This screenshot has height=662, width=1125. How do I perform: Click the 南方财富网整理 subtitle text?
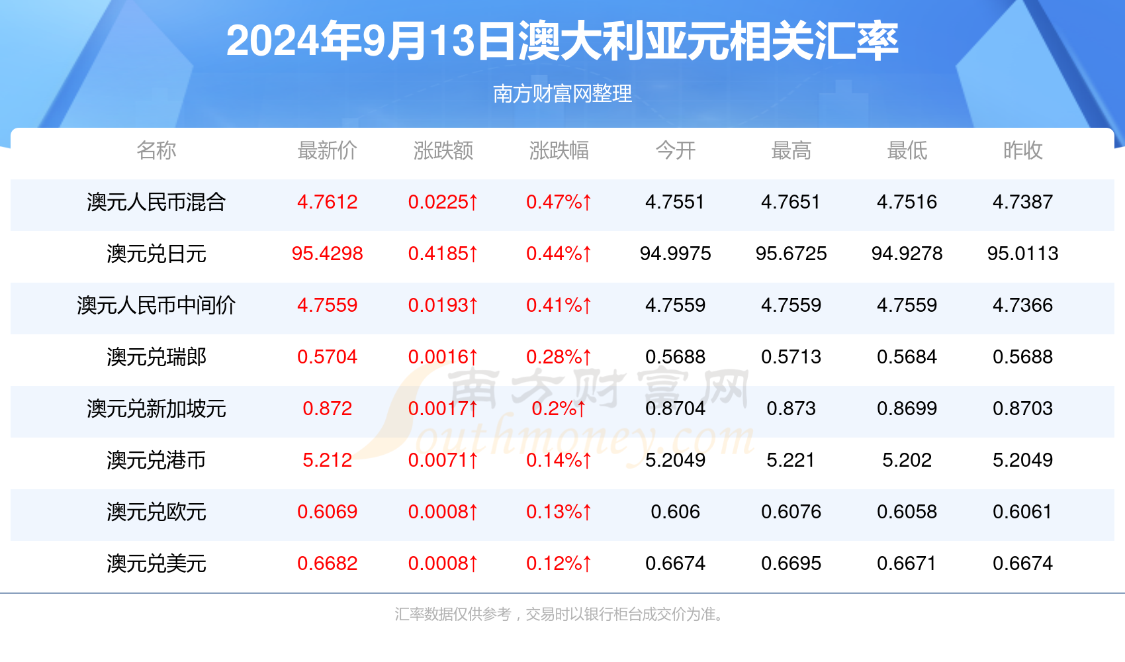tap(562, 94)
